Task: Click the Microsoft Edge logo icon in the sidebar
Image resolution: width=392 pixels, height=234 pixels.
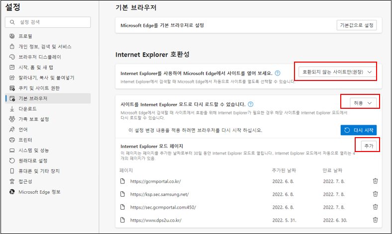Action: [12, 192]
